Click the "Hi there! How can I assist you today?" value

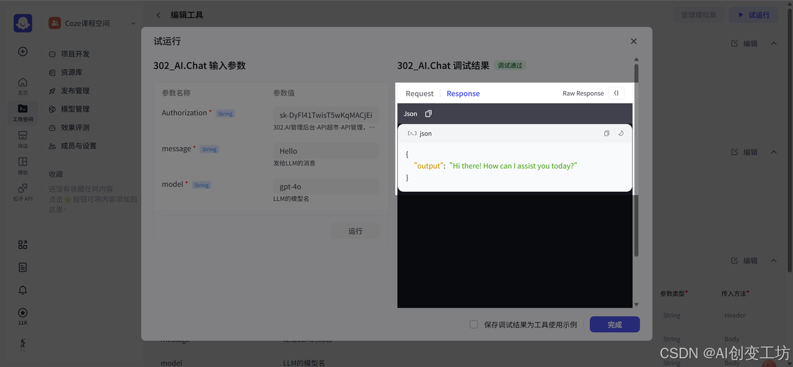[x=513, y=166]
